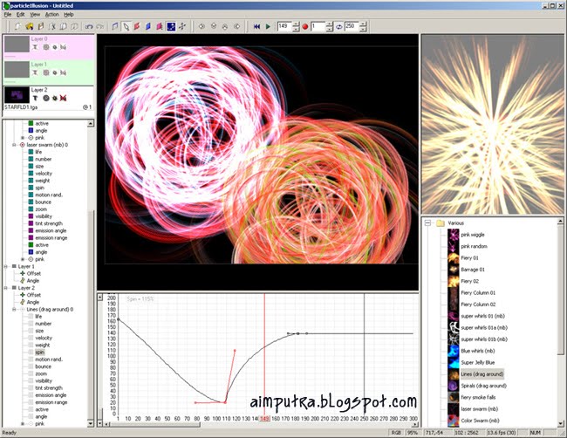Collapse the Various folder in the emitter library
The image size is (567, 438).
tap(427, 222)
